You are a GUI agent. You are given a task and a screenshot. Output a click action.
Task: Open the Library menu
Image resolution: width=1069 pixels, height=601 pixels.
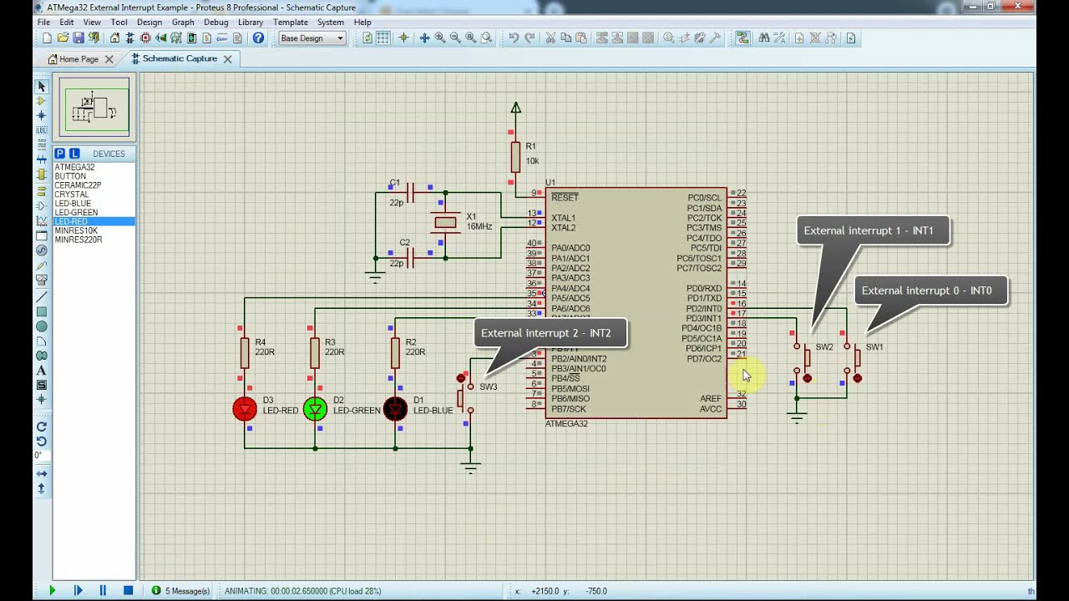[x=251, y=23]
